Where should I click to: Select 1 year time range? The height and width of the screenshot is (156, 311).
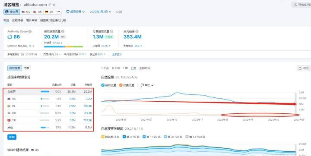(125, 68)
